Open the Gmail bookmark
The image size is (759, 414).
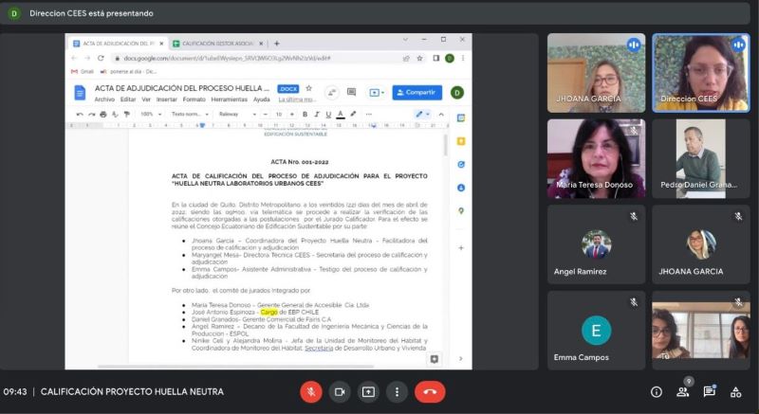tap(83, 71)
